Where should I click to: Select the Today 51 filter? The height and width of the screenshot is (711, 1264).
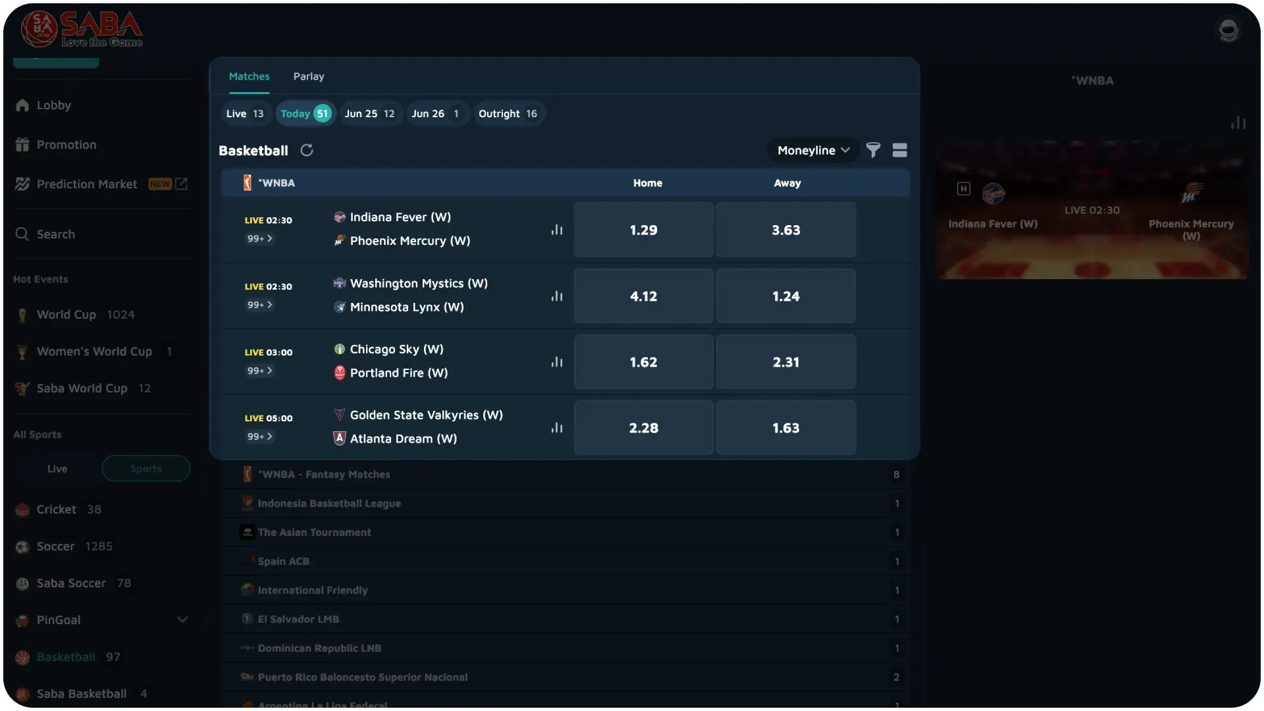(305, 113)
